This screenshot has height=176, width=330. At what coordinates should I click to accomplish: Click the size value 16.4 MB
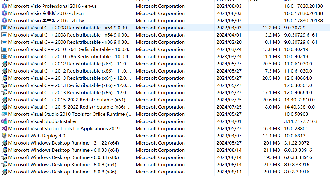[x=271, y=128]
